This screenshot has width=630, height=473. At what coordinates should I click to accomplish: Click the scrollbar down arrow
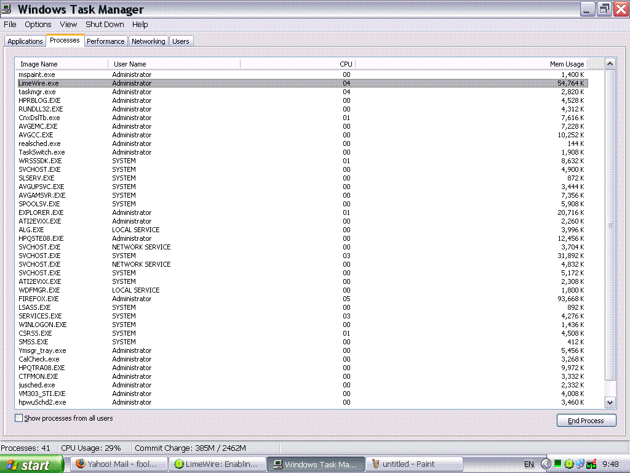point(610,402)
